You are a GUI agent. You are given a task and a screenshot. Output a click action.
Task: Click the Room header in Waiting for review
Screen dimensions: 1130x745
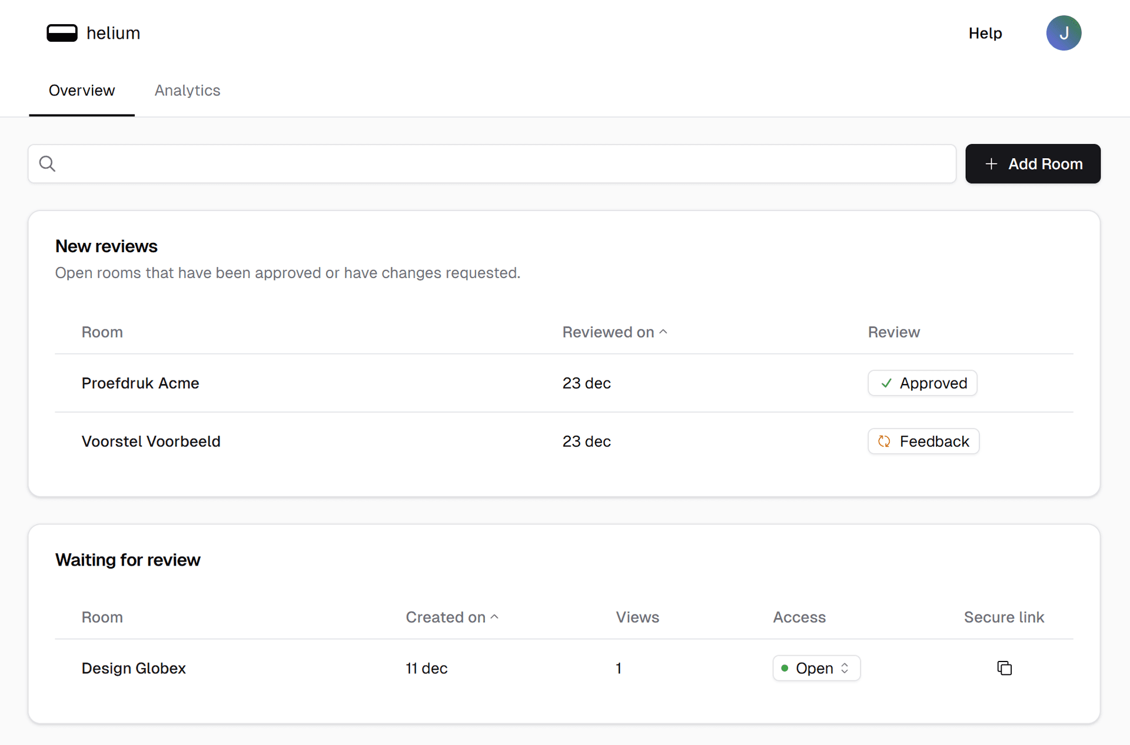click(102, 617)
